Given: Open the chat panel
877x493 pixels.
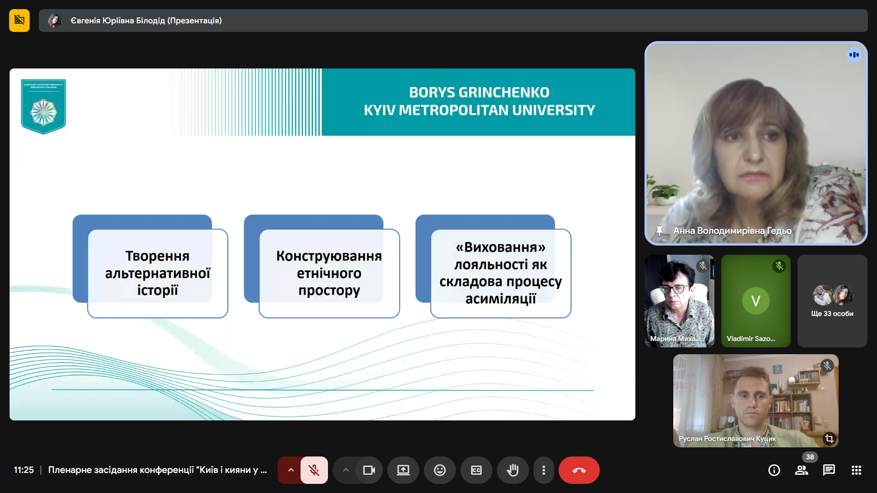Looking at the screenshot, I should point(829,470).
